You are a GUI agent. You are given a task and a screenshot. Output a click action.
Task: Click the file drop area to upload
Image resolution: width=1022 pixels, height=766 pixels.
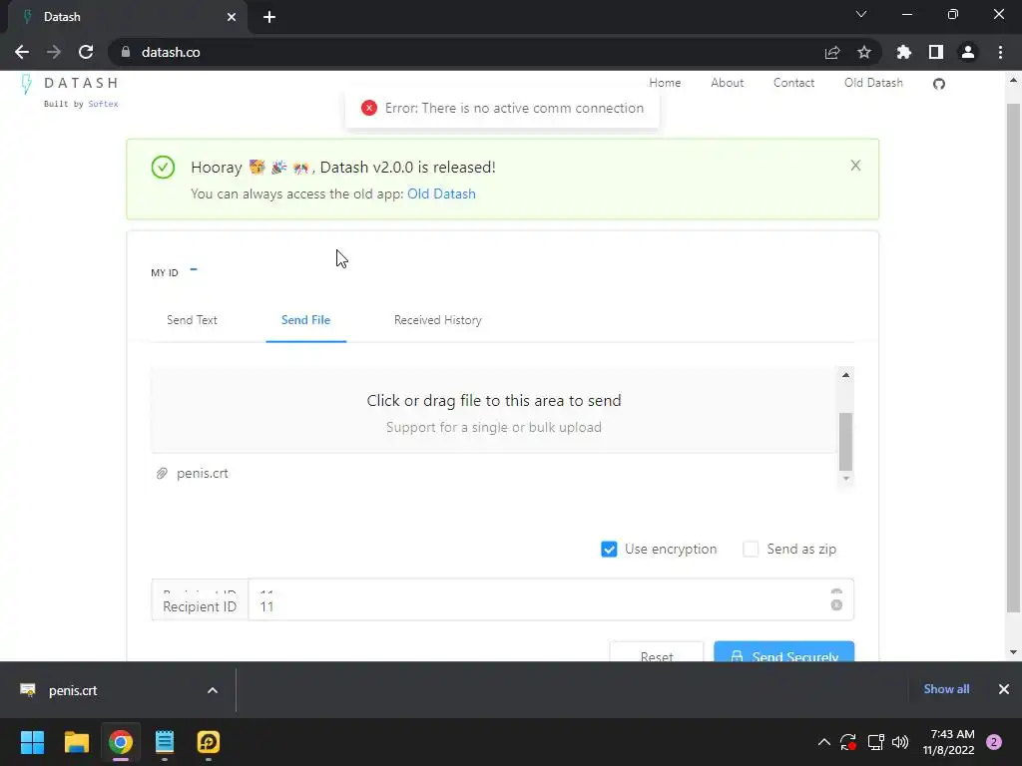pyautogui.click(x=493, y=410)
